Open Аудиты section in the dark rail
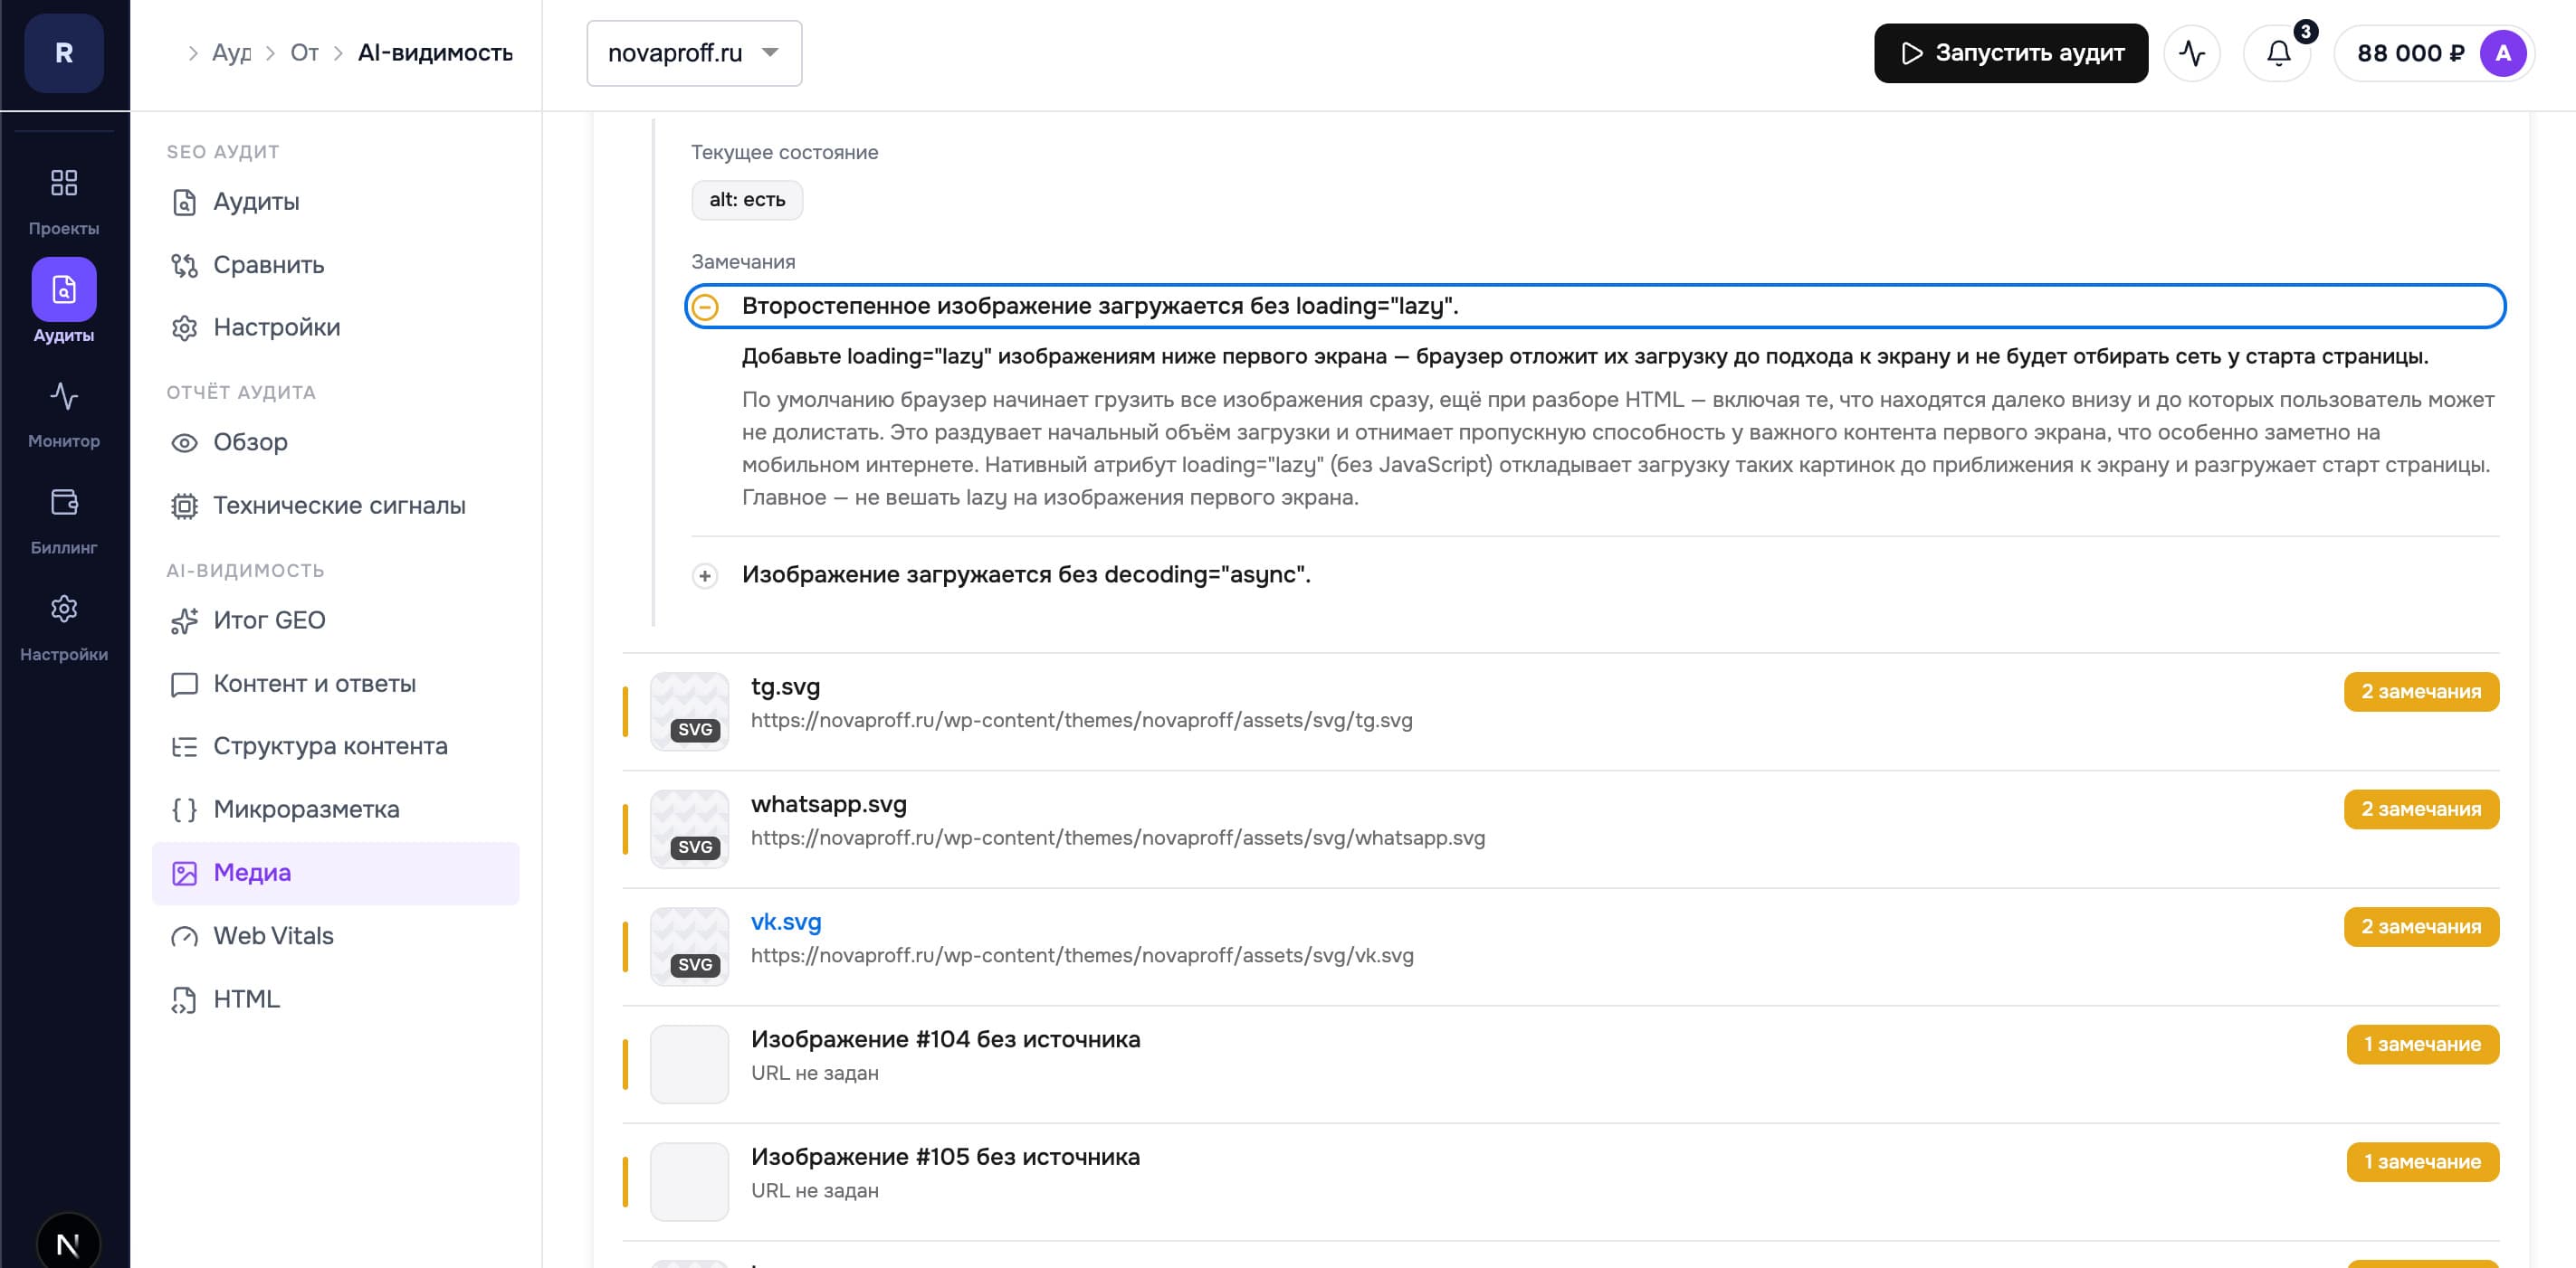2576x1268 pixels. [64, 302]
